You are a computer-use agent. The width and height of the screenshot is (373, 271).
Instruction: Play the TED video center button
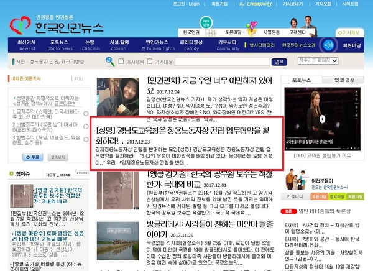pos(322,119)
